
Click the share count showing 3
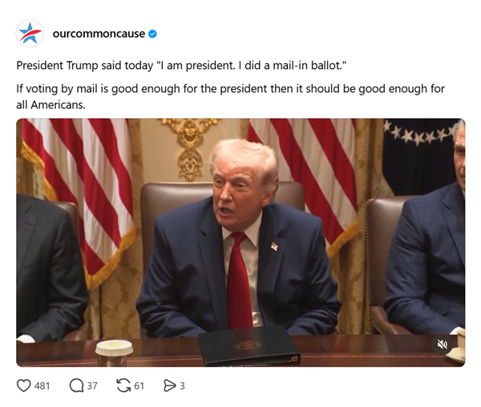click(x=182, y=385)
